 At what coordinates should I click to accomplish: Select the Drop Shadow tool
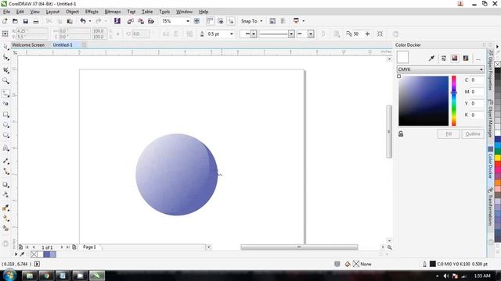click(5, 184)
